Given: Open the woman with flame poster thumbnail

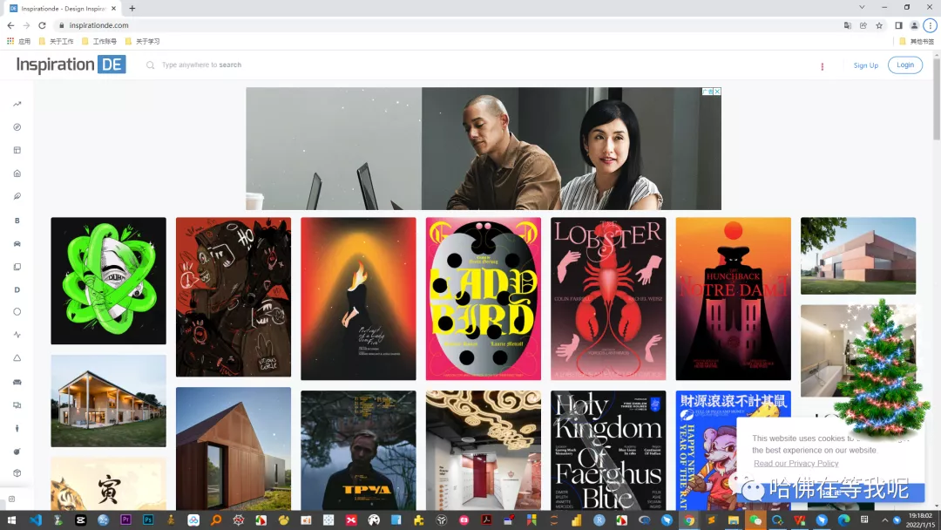Looking at the screenshot, I should 358,298.
